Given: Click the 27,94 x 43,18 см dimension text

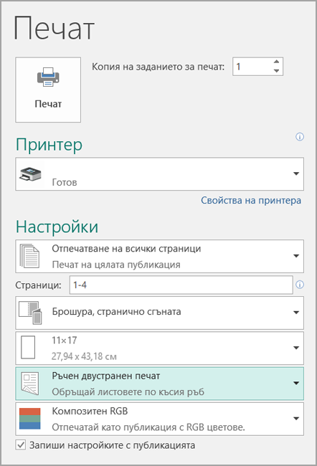Looking at the screenshot, I should click(84, 356).
